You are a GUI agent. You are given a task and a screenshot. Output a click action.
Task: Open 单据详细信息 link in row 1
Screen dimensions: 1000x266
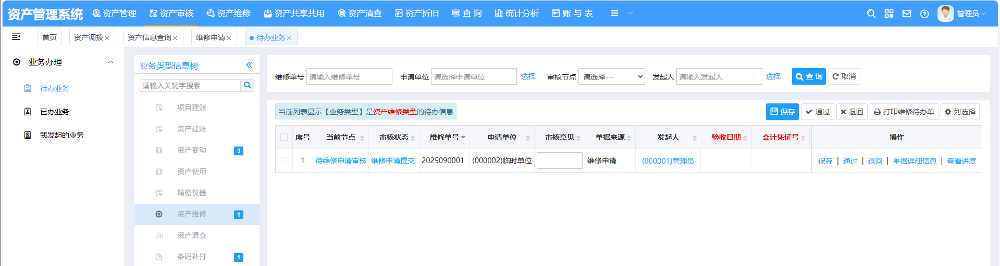pyautogui.click(x=915, y=161)
